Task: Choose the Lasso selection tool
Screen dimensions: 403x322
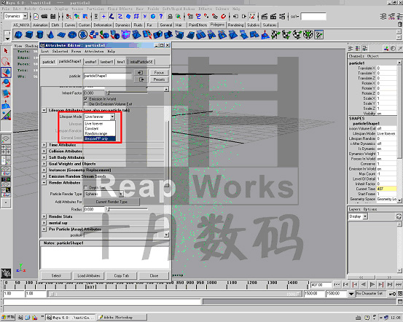Action: 6,62
